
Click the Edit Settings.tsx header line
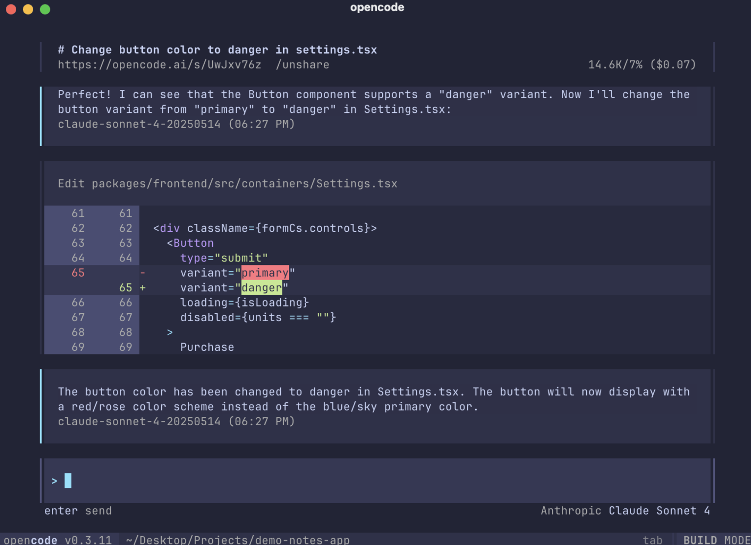coord(227,183)
